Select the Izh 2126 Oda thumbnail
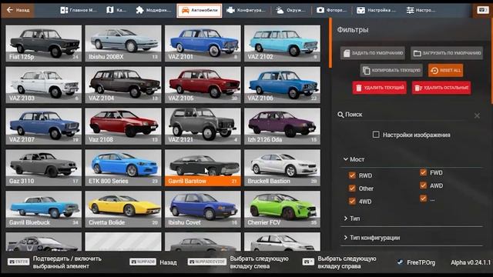 click(282, 126)
